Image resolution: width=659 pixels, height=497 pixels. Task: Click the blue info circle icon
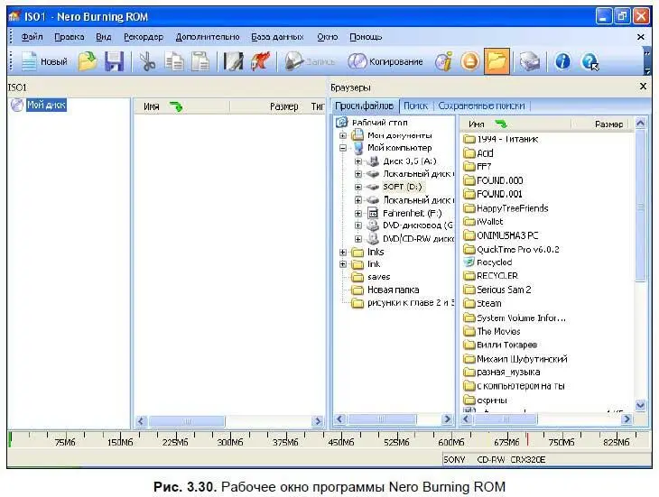click(x=562, y=62)
